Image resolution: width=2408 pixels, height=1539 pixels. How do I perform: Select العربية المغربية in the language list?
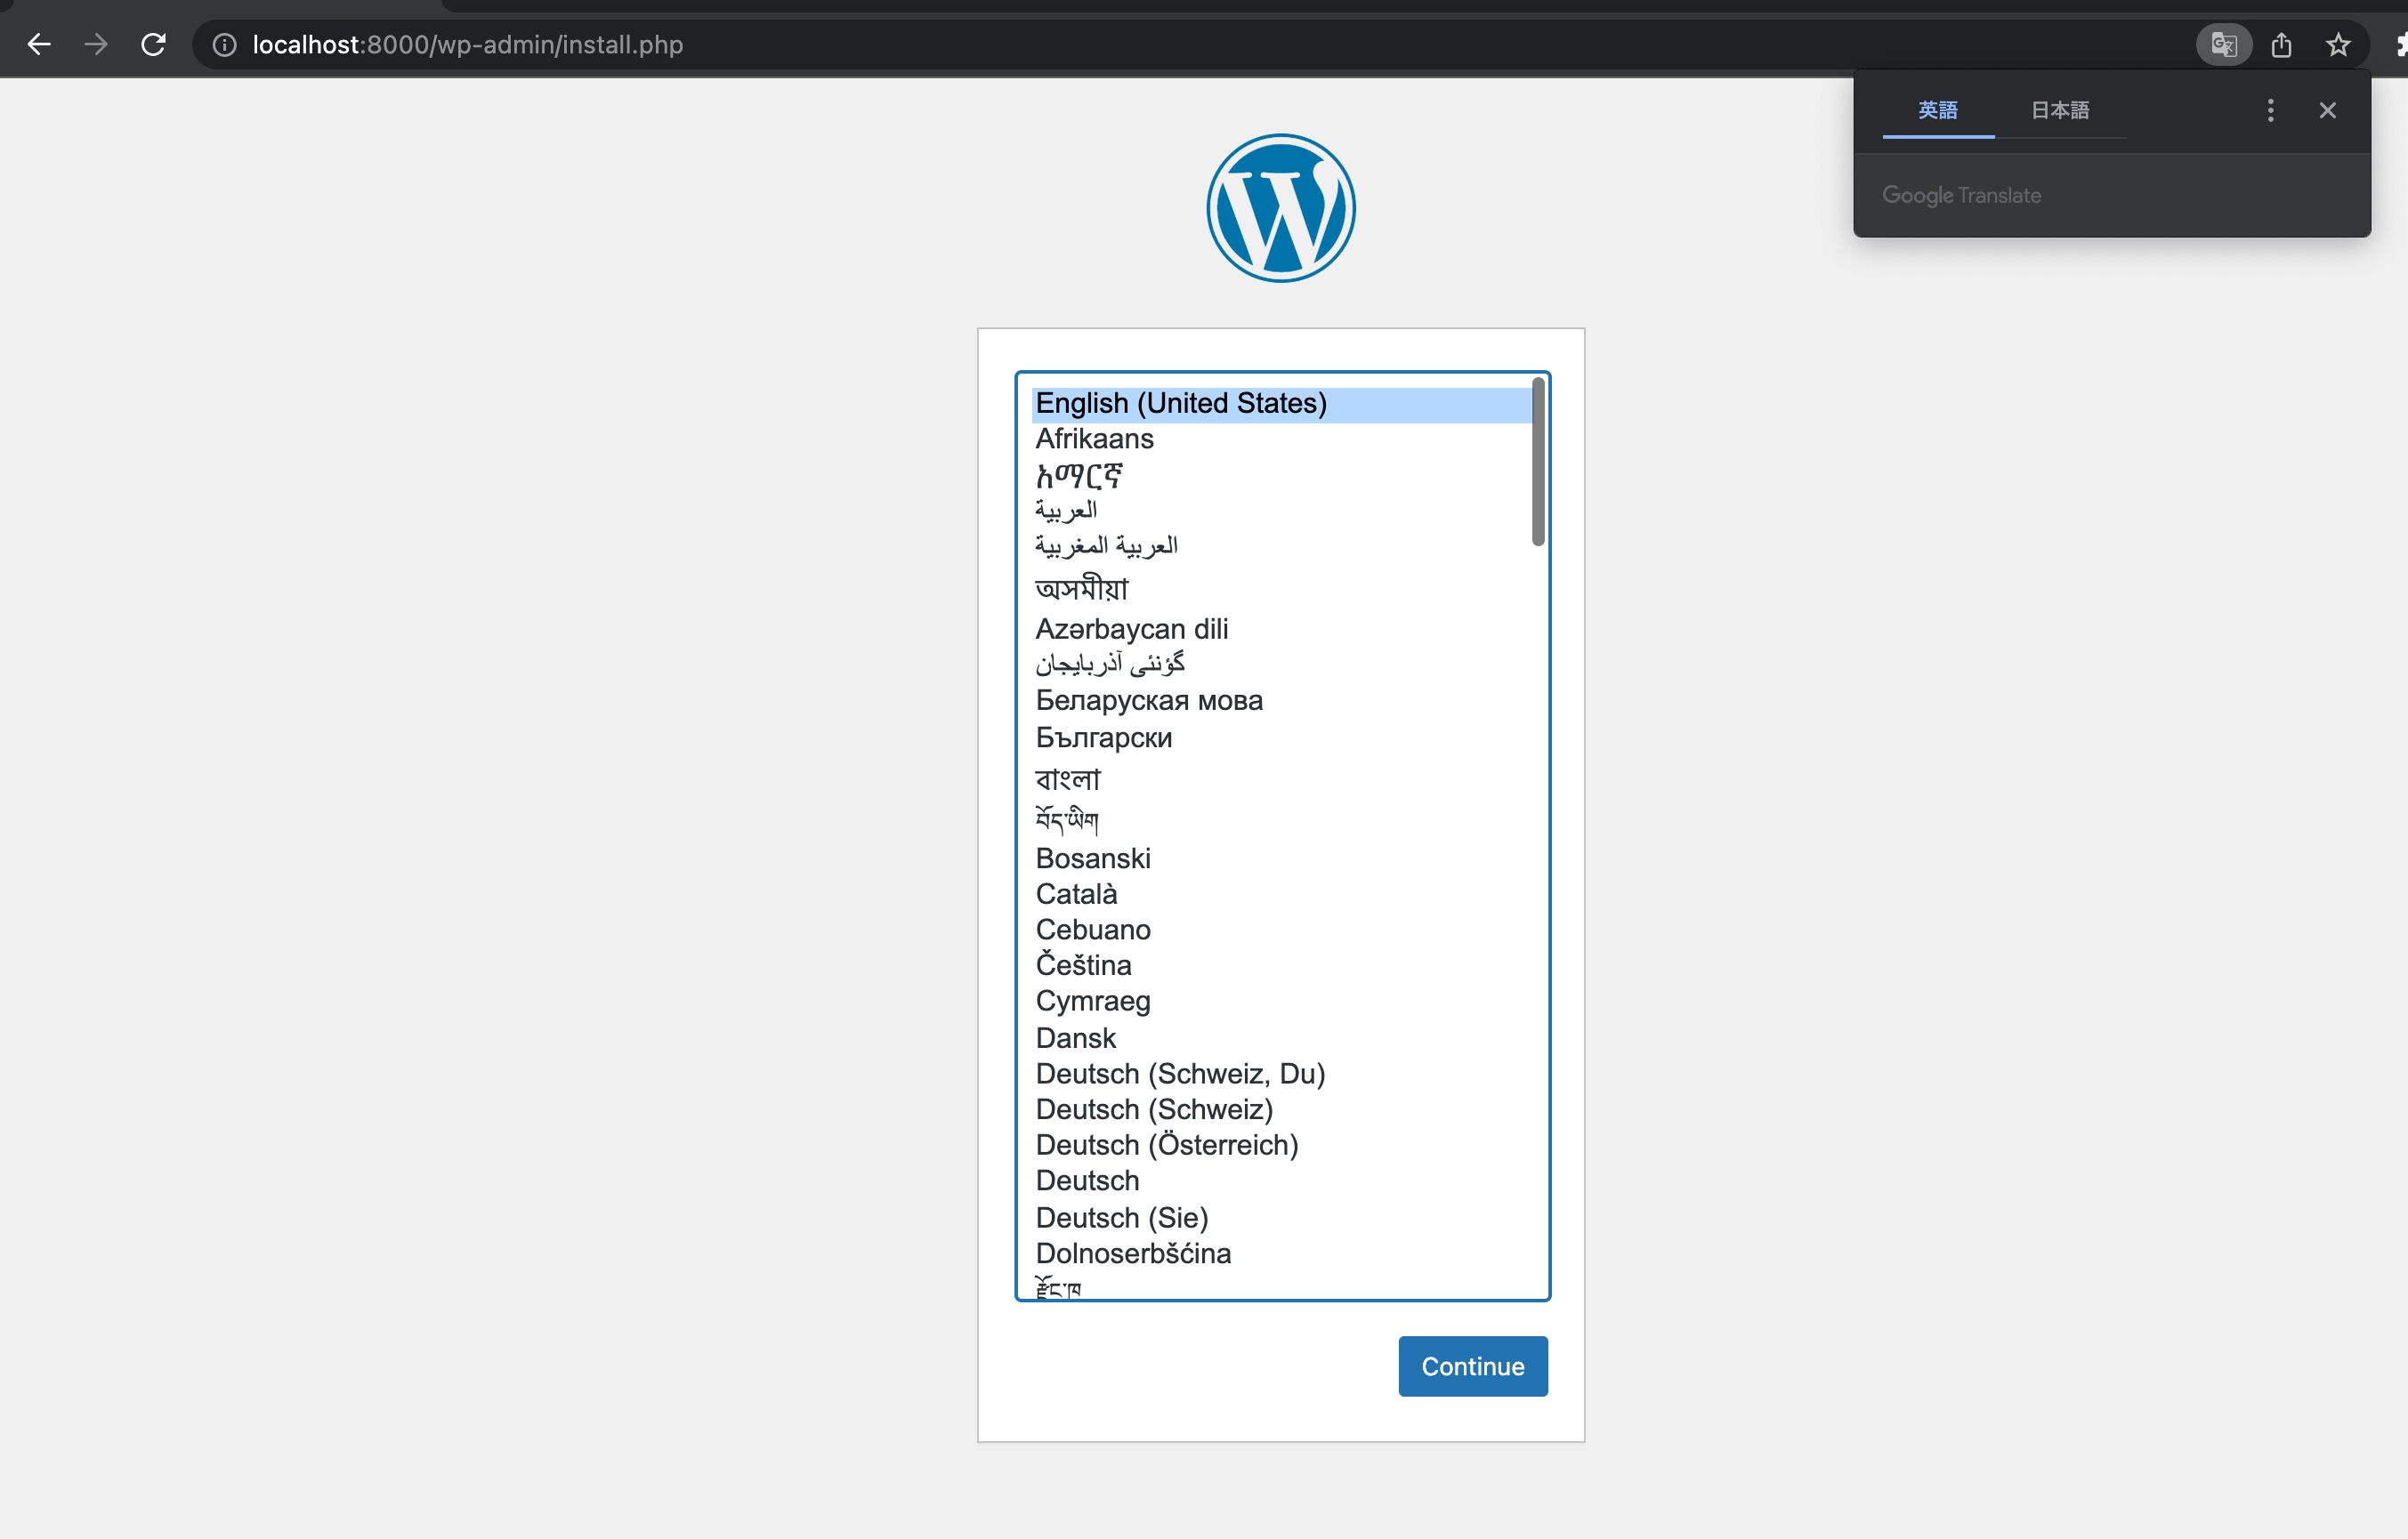[1281, 546]
